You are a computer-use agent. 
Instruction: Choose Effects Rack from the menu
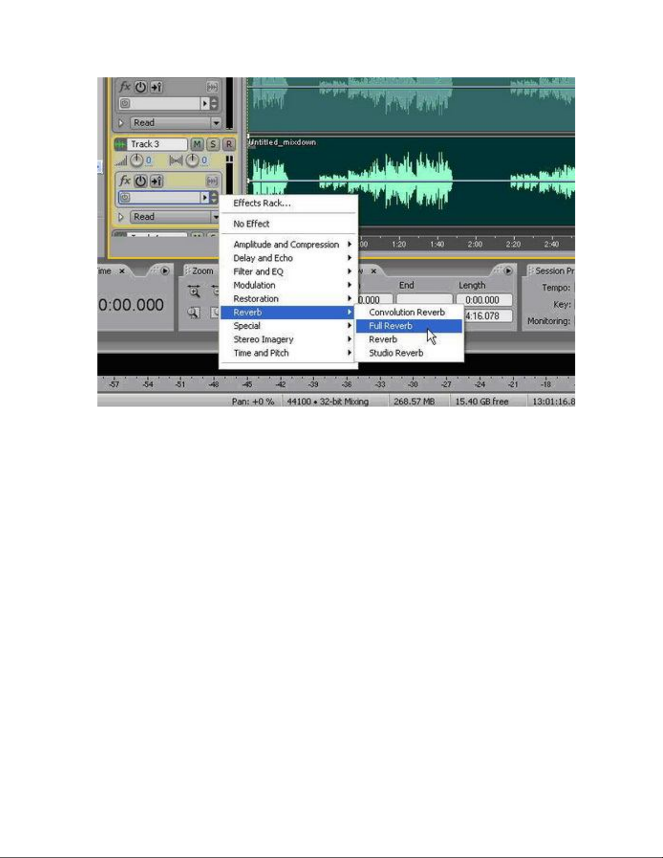coord(262,204)
